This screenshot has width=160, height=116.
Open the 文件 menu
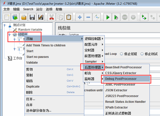click(x=6, y=9)
